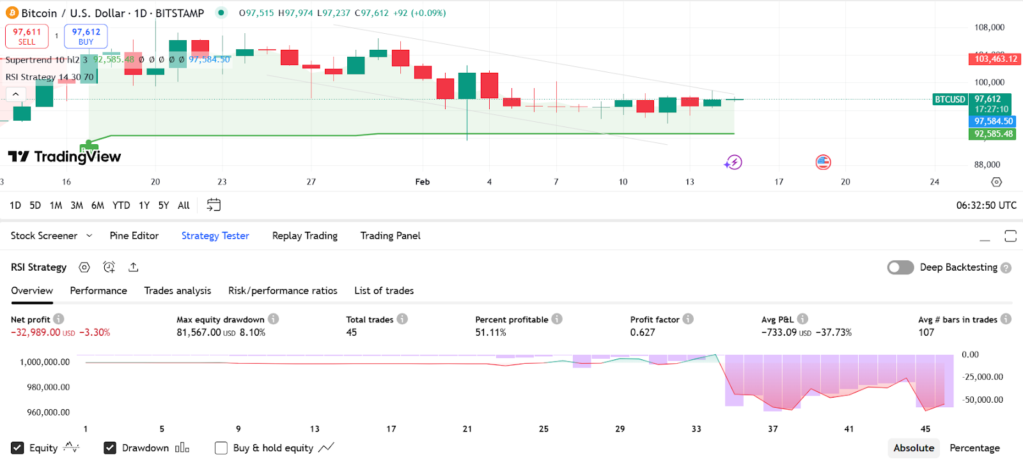This screenshot has height=464, width=1023.
Task: Click the Drawdown bar chart icon
Action: [x=182, y=447]
